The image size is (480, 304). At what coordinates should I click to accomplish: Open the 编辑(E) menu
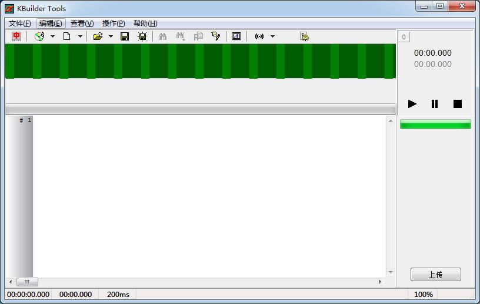pyautogui.click(x=51, y=23)
